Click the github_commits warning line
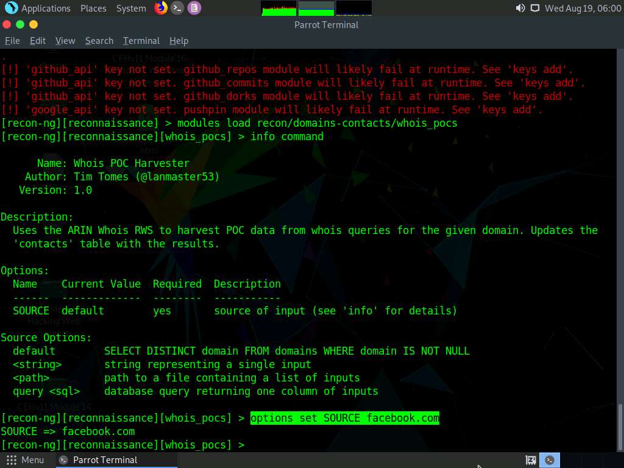The height and width of the screenshot is (468, 624). [x=293, y=83]
